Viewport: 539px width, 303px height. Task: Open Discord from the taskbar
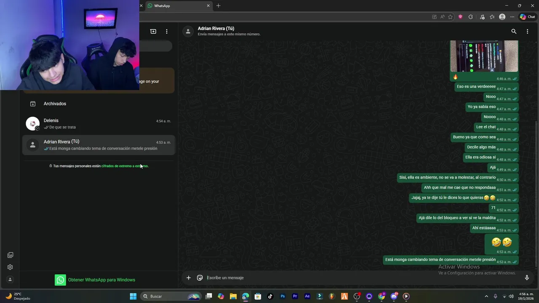(x=394, y=296)
